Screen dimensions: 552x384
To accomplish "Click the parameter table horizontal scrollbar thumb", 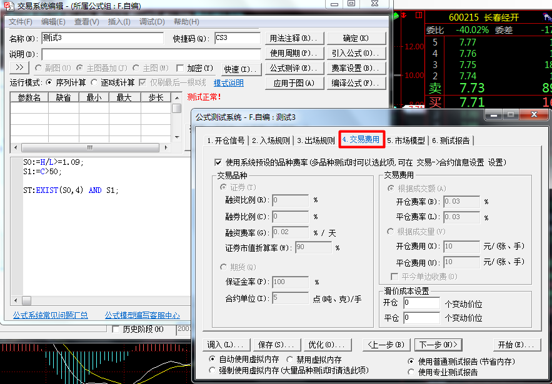I will coord(90,148).
